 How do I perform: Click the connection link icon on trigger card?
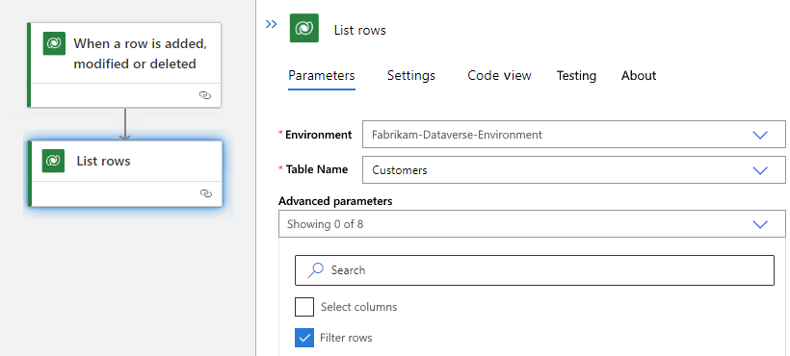(x=205, y=95)
